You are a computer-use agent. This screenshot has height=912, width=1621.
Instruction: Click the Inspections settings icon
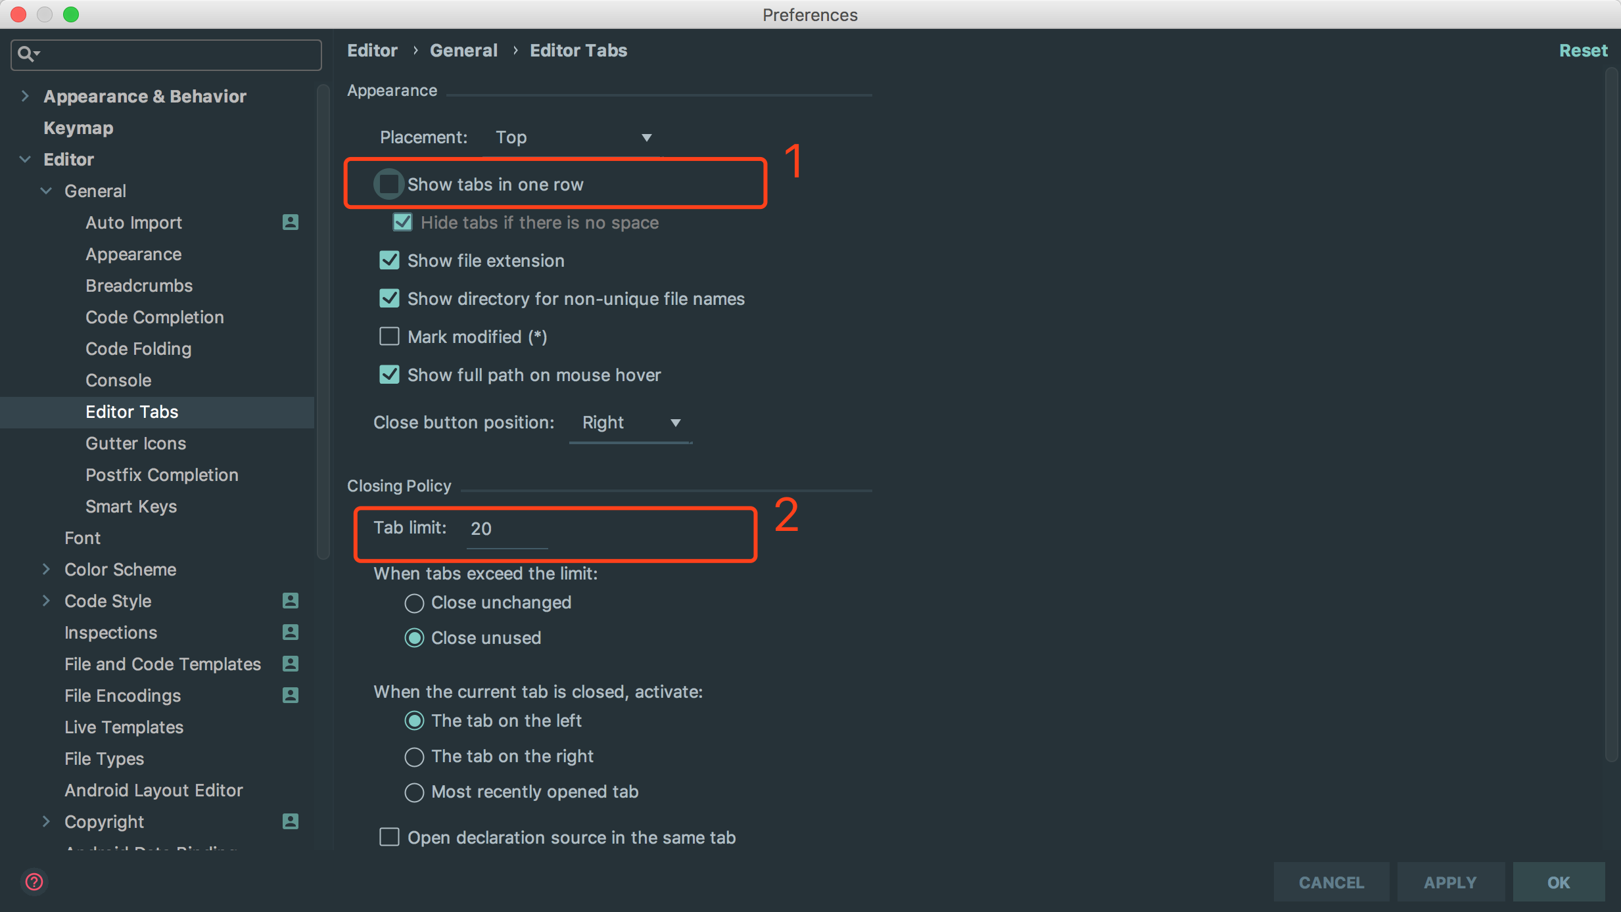pyautogui.click(x=291, y=631)
